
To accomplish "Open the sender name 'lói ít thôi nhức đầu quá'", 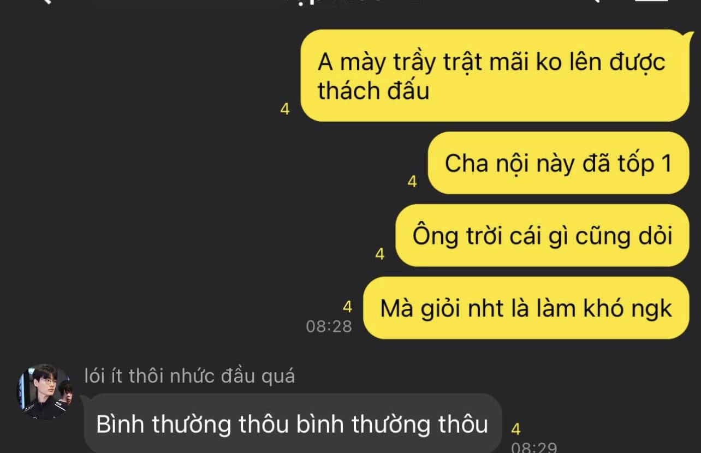I will 190,376.
